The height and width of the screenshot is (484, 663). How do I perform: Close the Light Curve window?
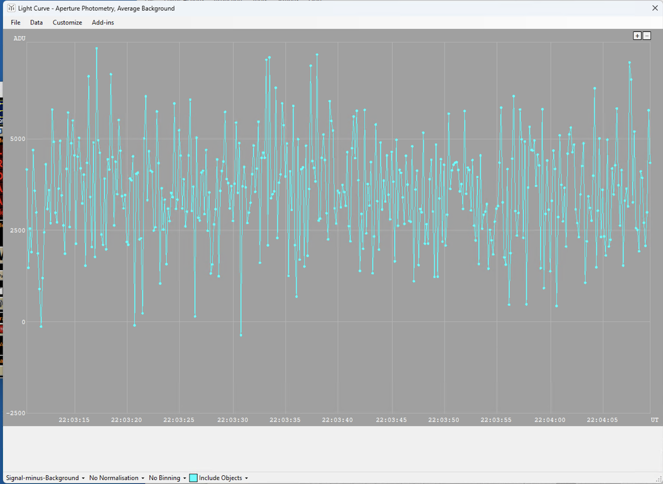click(x=654, y=8)
